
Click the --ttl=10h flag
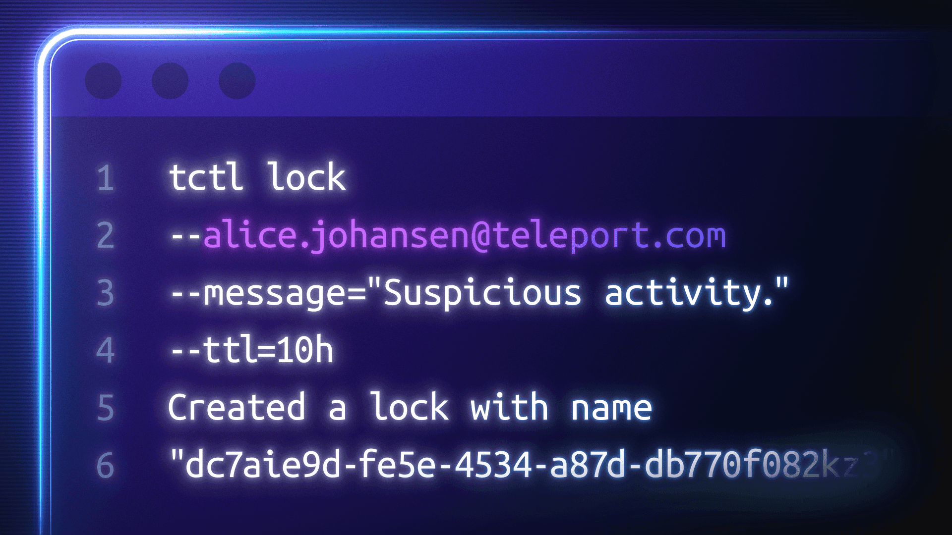[251, 350]
